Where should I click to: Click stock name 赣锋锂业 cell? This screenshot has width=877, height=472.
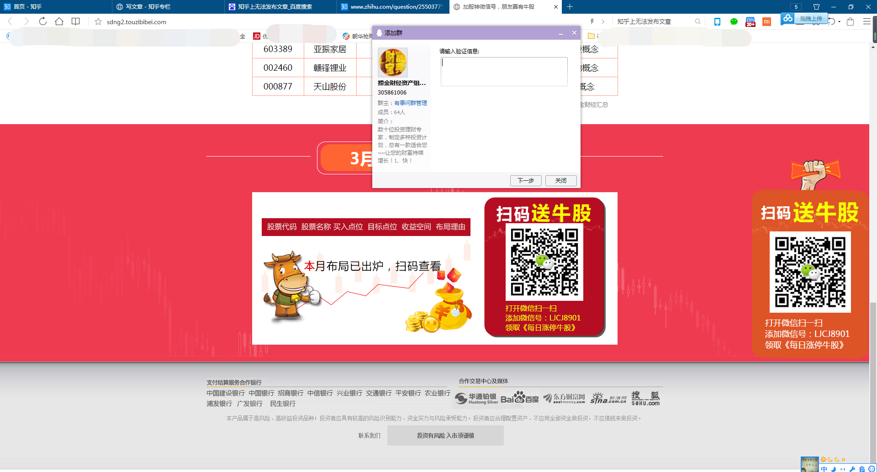coord(330,68)
